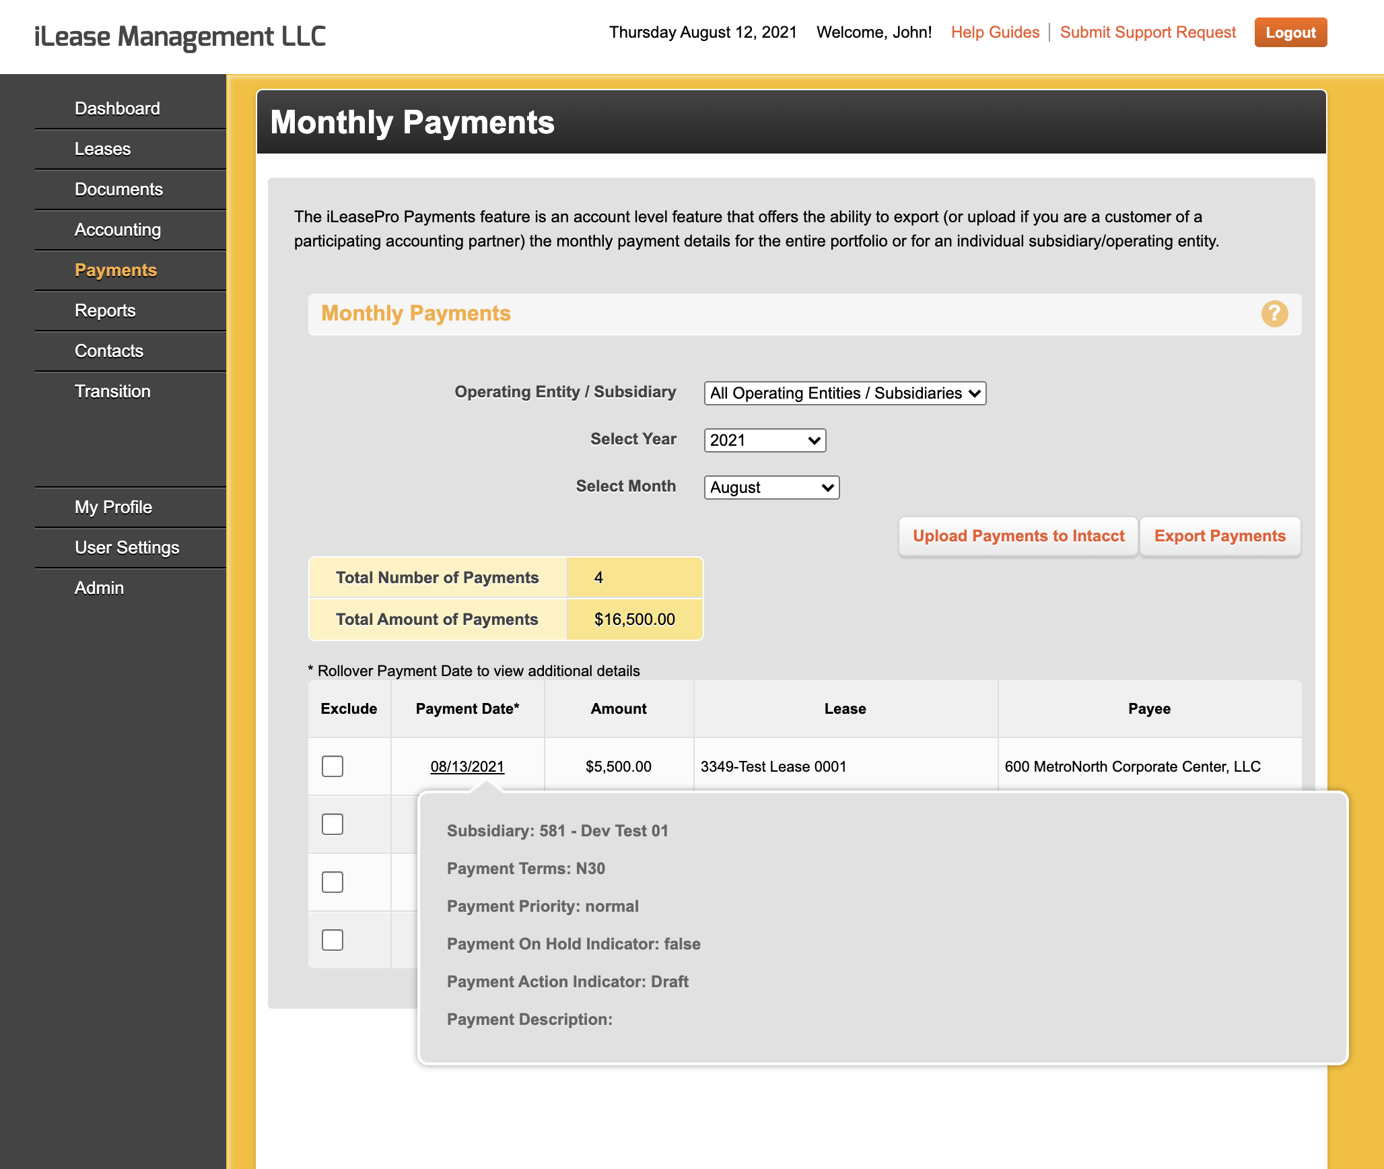Check the Exclude box on the second payment row

coord(332,824)
